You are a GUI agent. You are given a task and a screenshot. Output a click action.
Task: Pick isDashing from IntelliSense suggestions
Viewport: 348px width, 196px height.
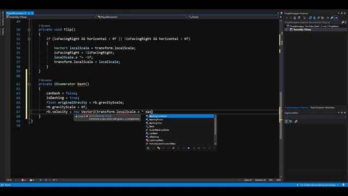click(x=180, y=137)
